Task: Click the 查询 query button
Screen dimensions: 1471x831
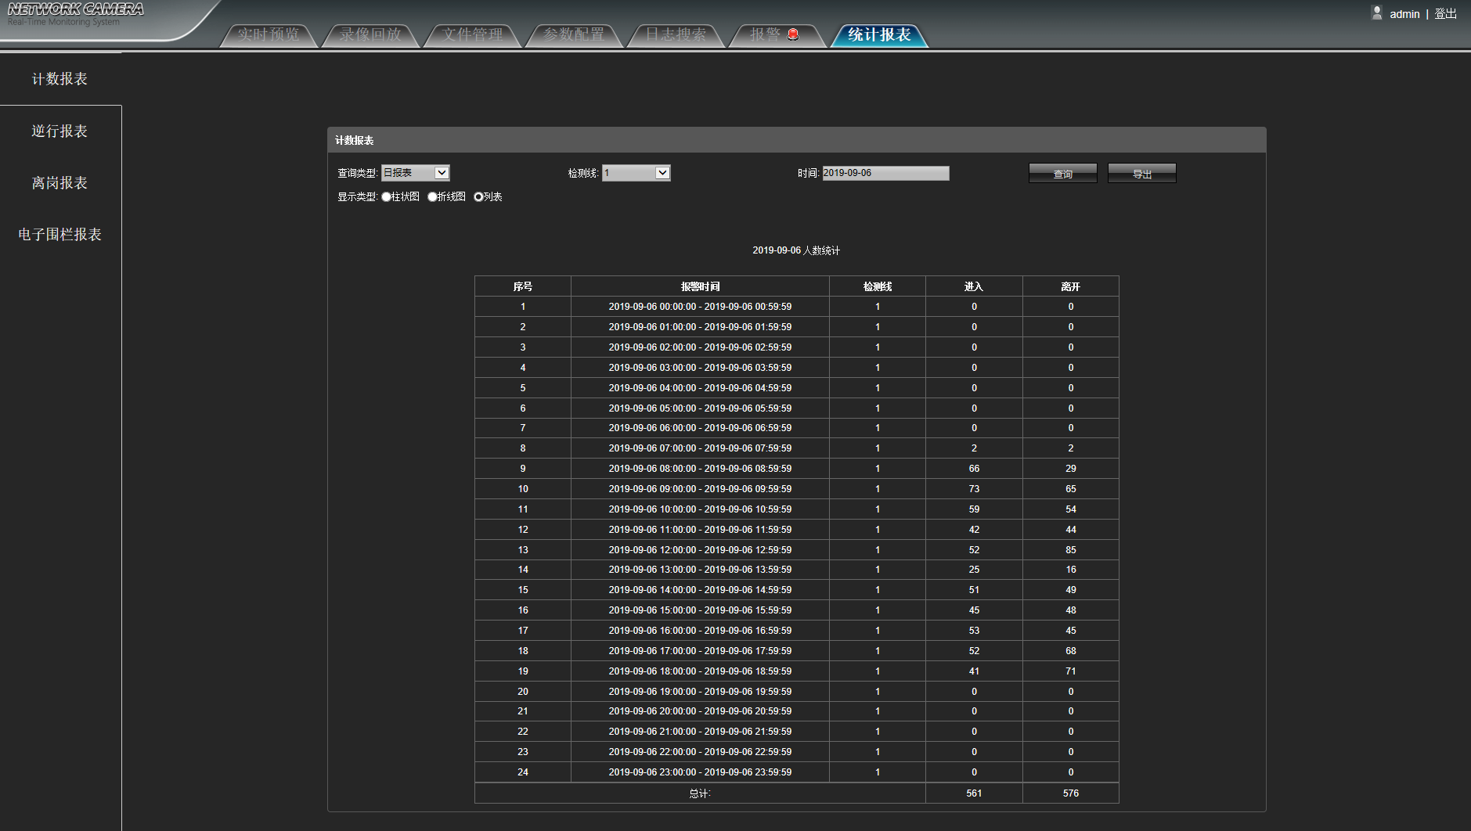Action: coord(1063,174)
